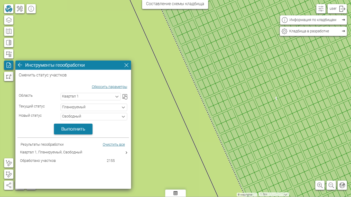Screen dimensions: 351x197
Task: Click the globe full extent icon
Action: [342, 185]
